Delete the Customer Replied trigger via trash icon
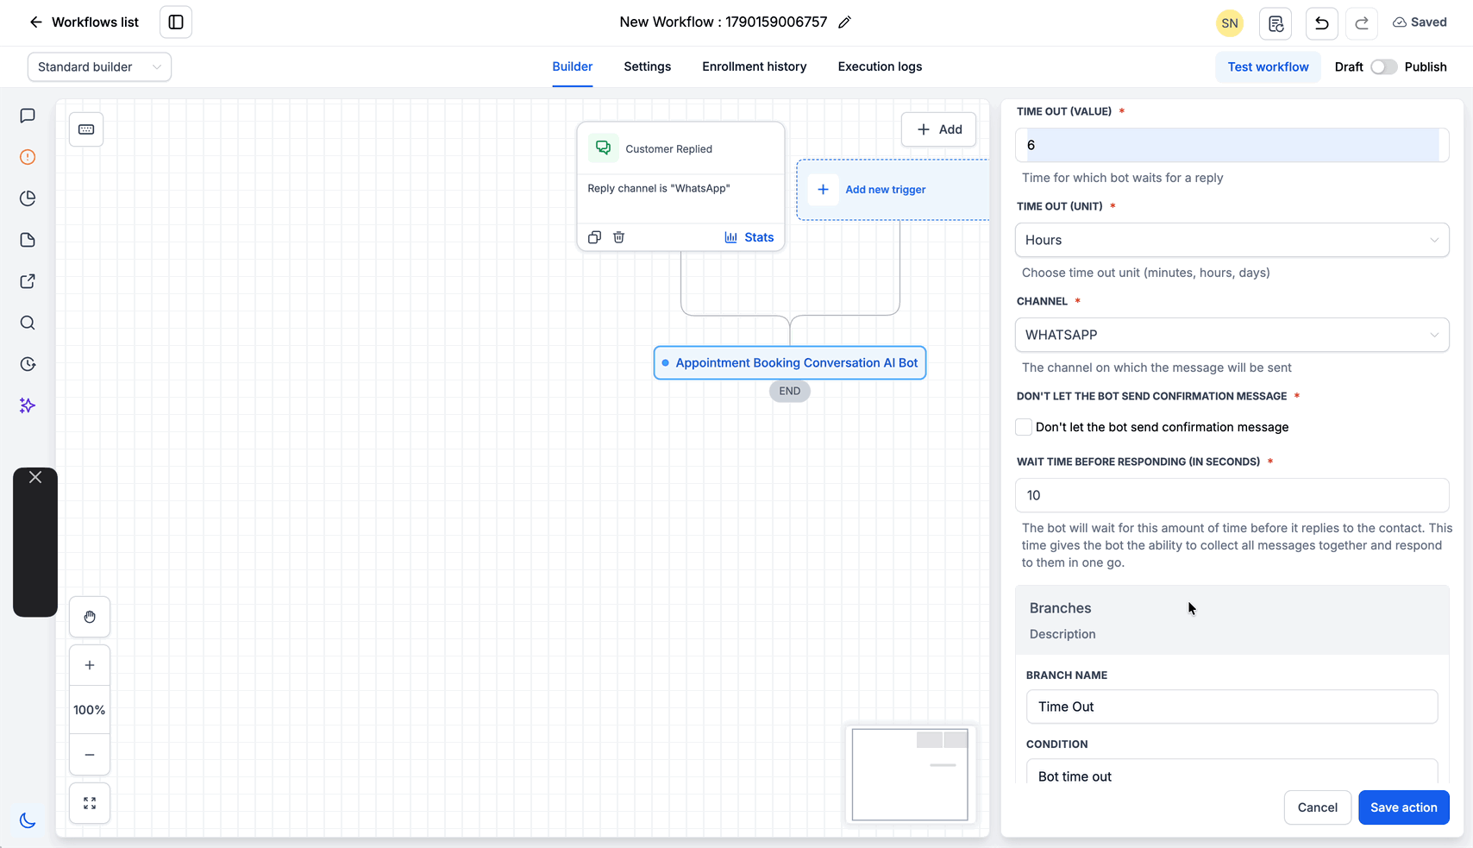Image resolution: width=1473 pixels, height=848 pixels. (x=618, y=237)
